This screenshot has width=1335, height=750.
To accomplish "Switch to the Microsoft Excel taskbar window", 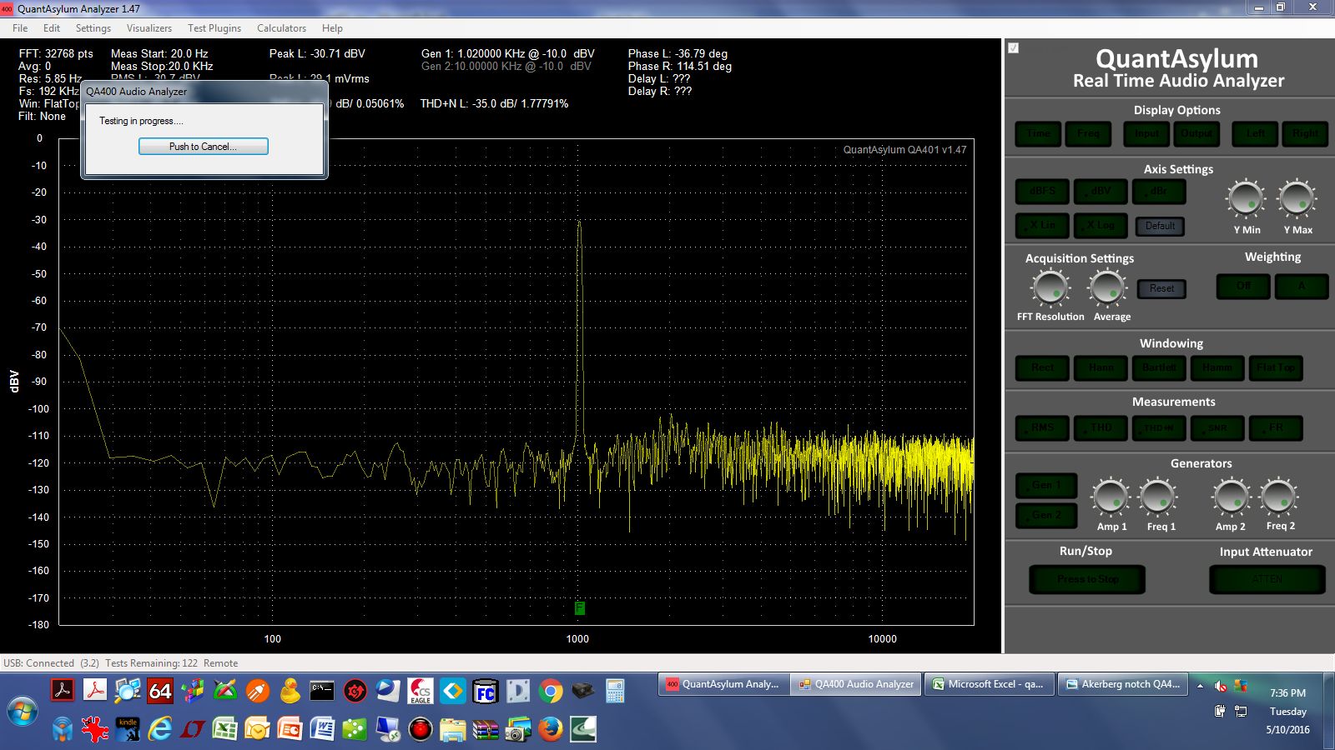I will click(x=990, y=684).
